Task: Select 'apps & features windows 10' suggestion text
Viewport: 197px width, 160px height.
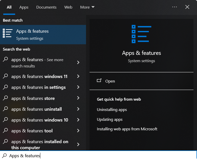Action: [40, 120]
